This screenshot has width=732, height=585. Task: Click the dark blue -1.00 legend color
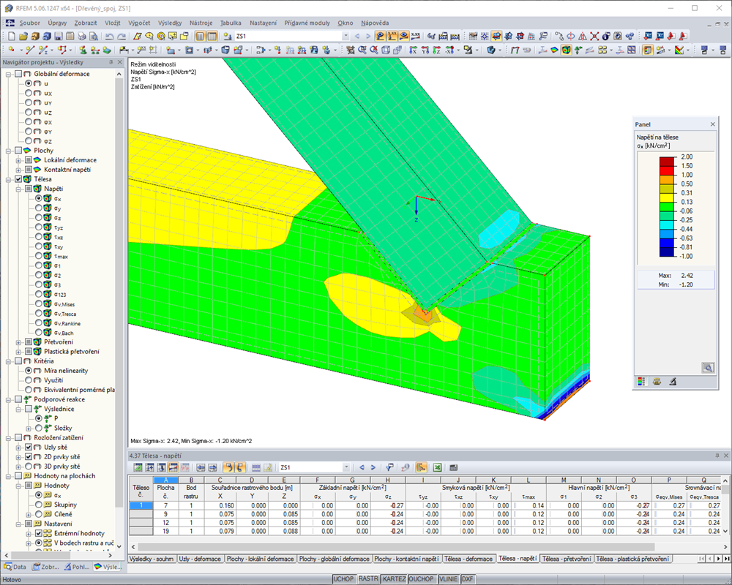[667, 252]
